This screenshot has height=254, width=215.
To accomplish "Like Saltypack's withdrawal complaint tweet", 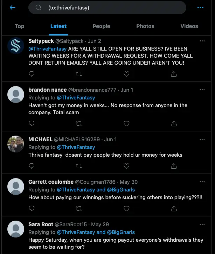I will [126, 74].
